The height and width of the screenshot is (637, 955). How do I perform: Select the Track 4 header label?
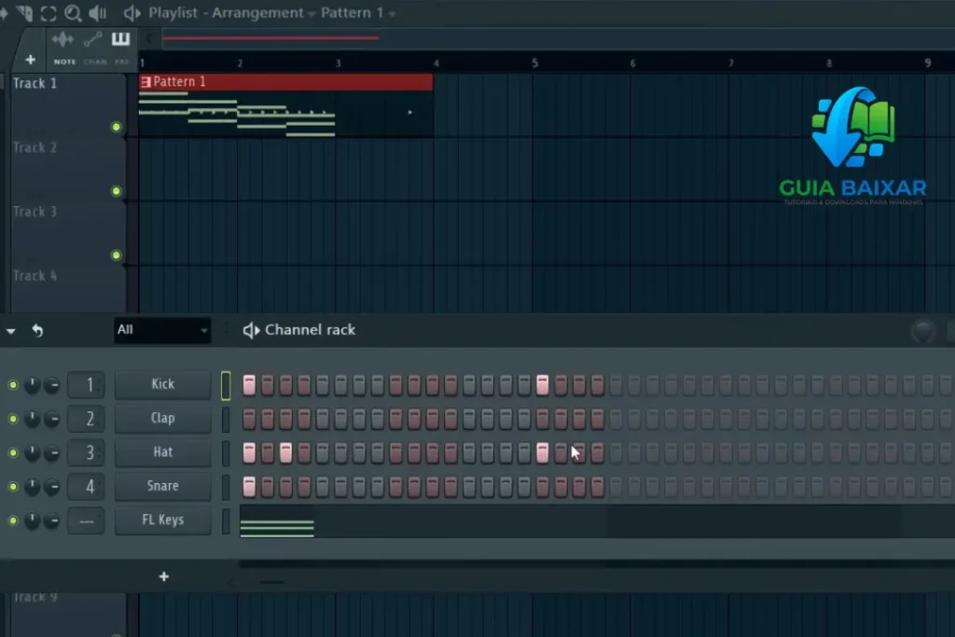[35, 276]
